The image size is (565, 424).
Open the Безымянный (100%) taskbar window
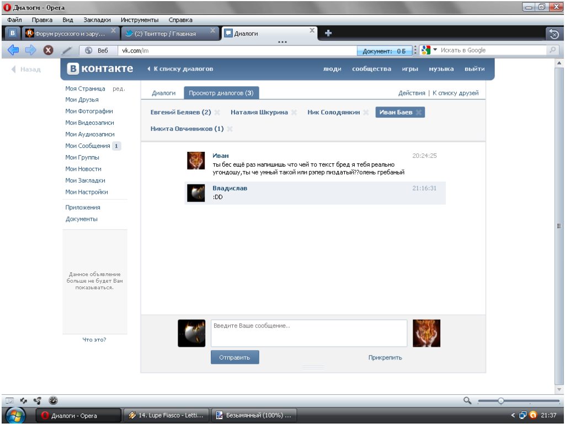pos(254,415)
